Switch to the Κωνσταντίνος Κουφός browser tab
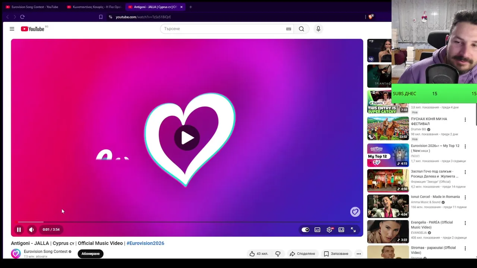The image size is (477, 268). [94, 7]
